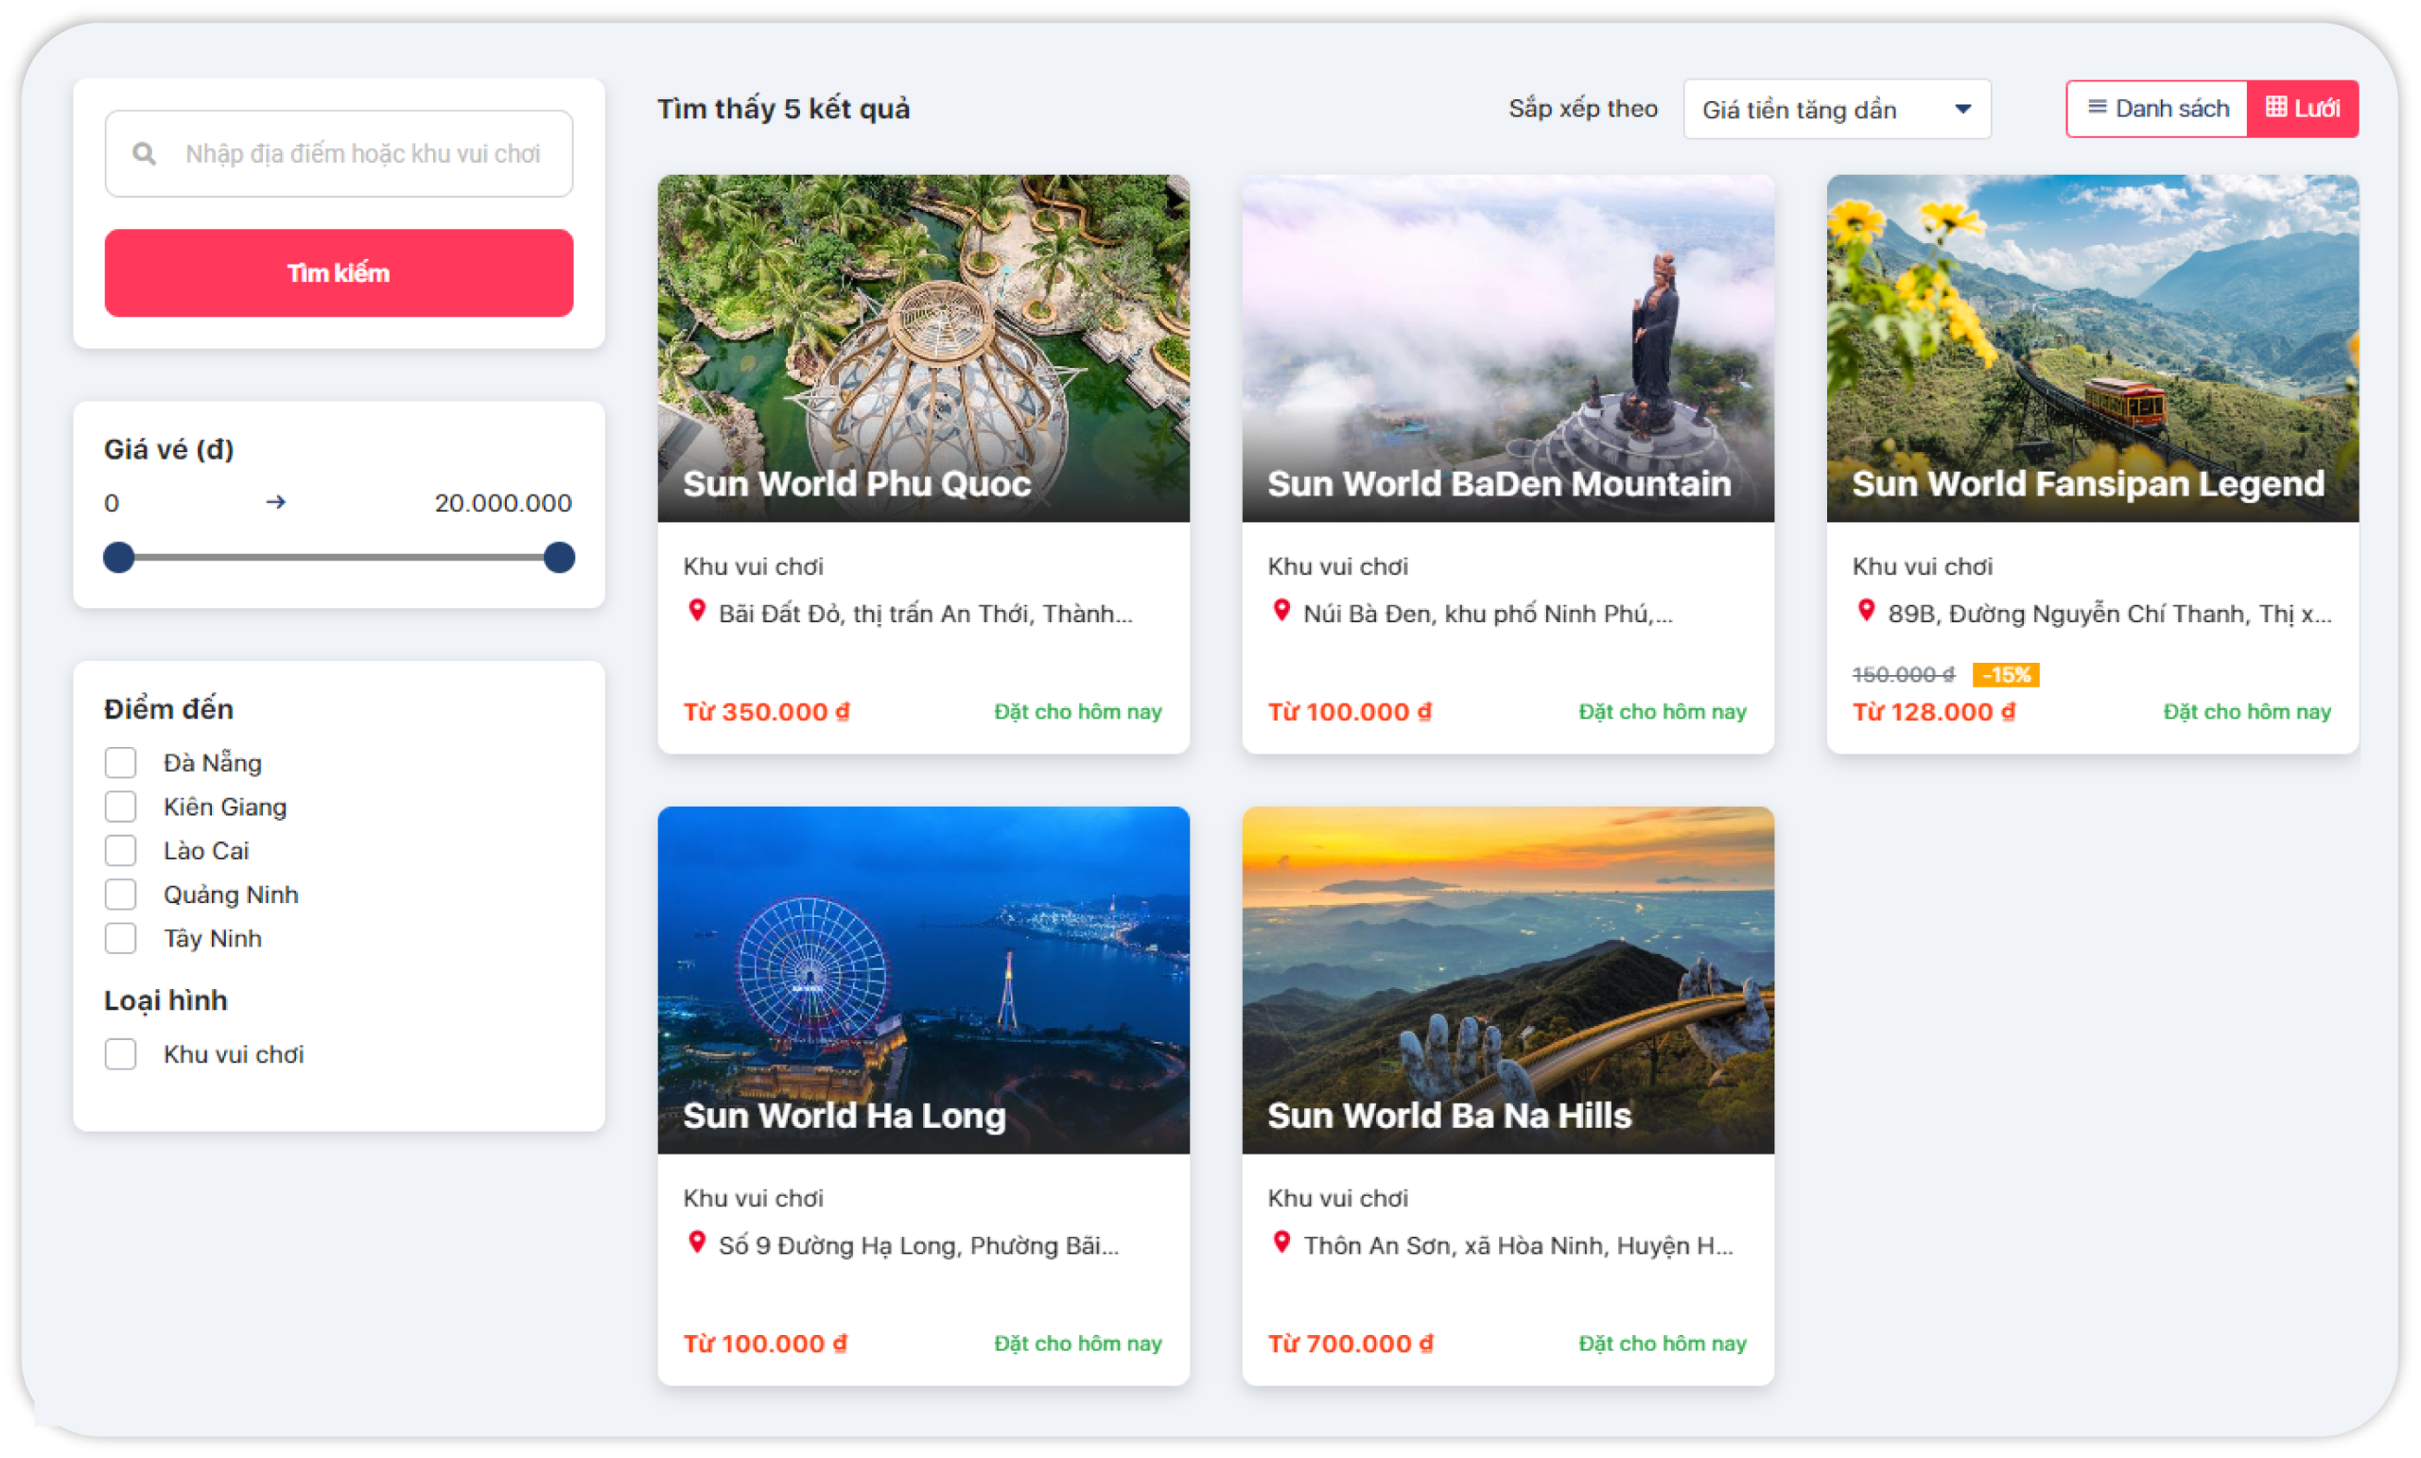This screenshot has width=2421, height=1458.
Task: Click location pin on Ba Na Hills card
Action: [1281, 1242]
